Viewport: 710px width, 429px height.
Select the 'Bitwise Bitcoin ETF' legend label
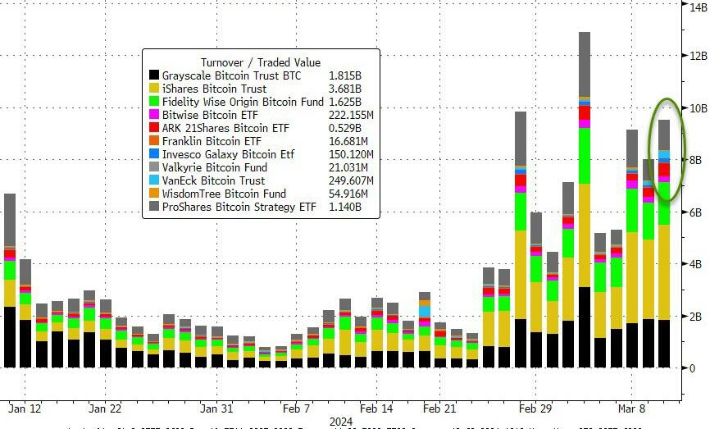[210, 115]
